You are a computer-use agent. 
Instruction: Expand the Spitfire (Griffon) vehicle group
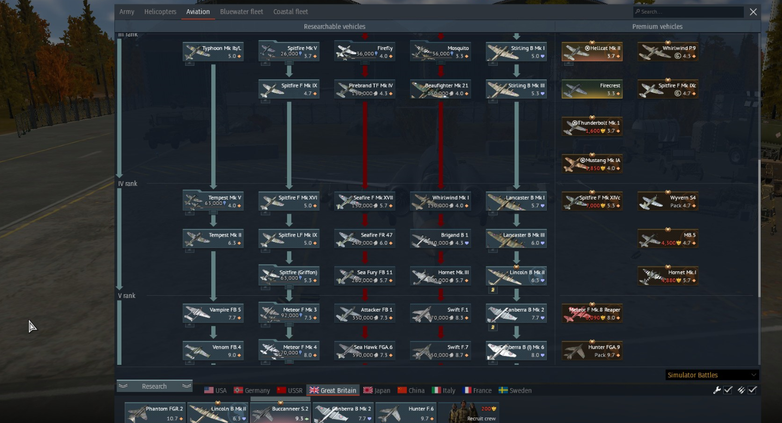pos(289,277)
